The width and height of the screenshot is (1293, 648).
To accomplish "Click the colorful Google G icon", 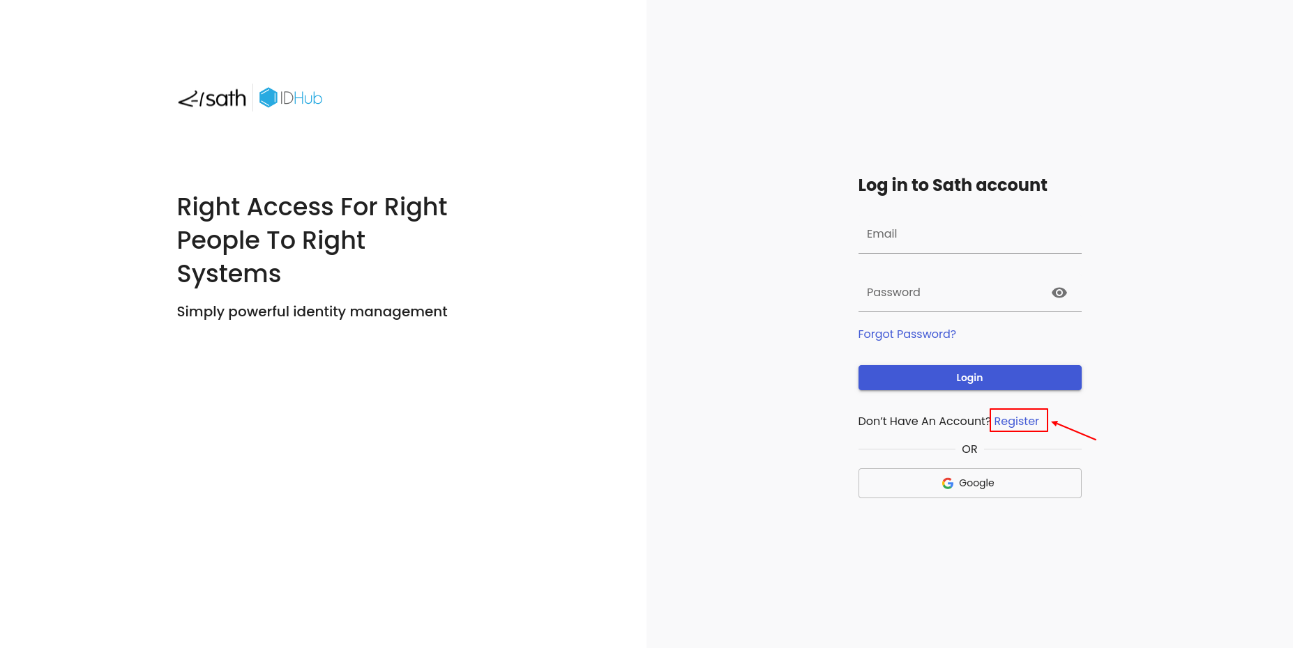I will (x=948, y=484).
